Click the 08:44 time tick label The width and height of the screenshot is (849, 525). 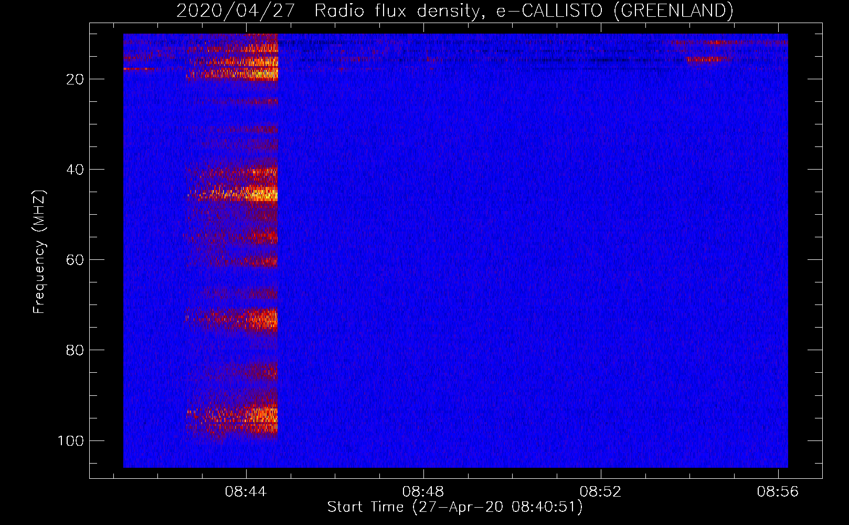point(246,491)
